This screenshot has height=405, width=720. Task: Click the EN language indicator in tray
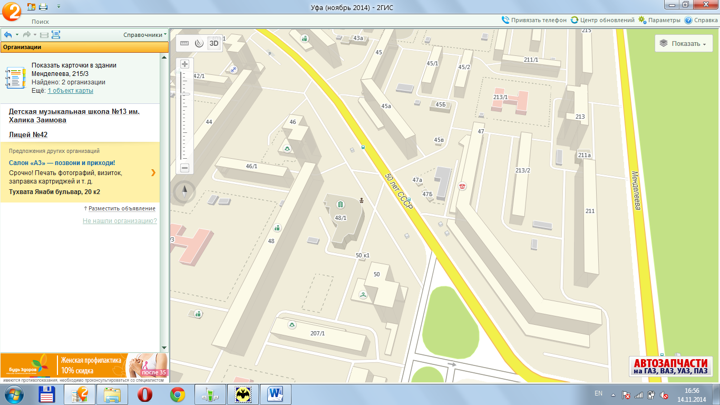[x=598, y=393]
